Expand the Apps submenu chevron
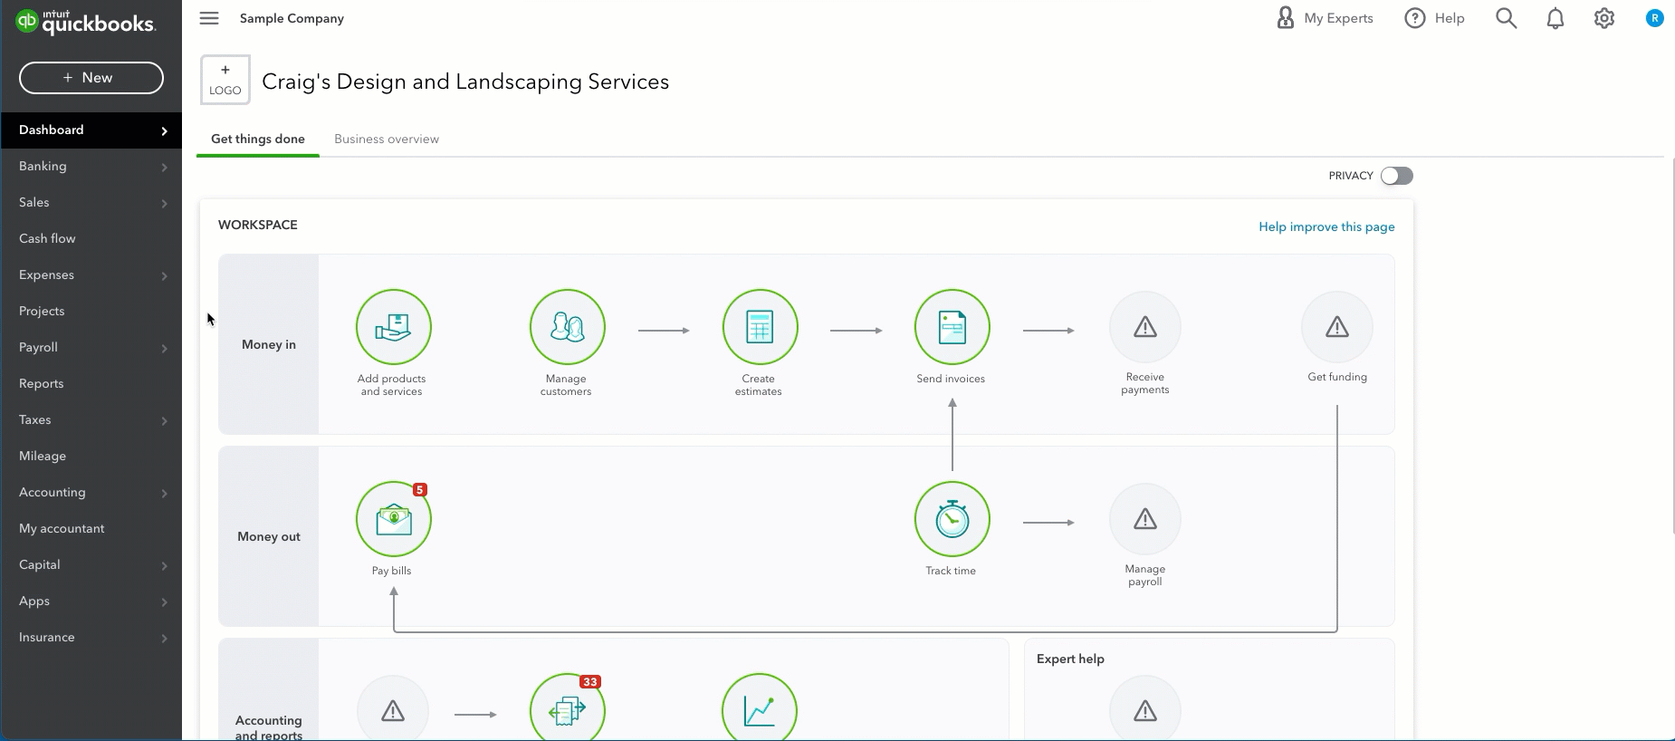1675x741 pixels. click(x=164, y=601)
